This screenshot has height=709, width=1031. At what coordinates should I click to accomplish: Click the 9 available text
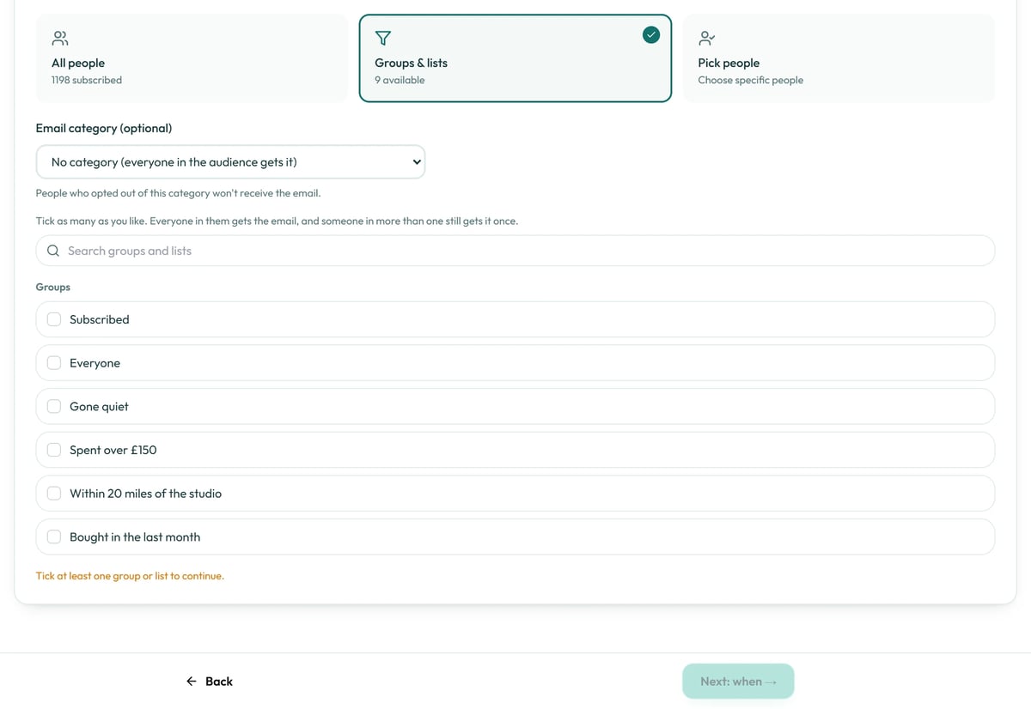[400, 80]
